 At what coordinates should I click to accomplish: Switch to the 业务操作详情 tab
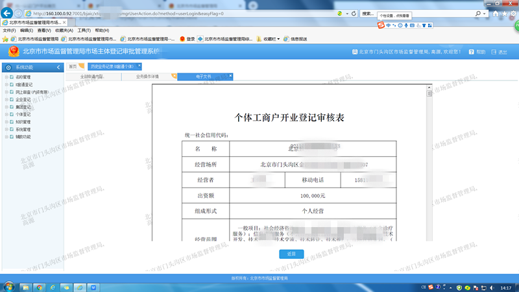147,77
